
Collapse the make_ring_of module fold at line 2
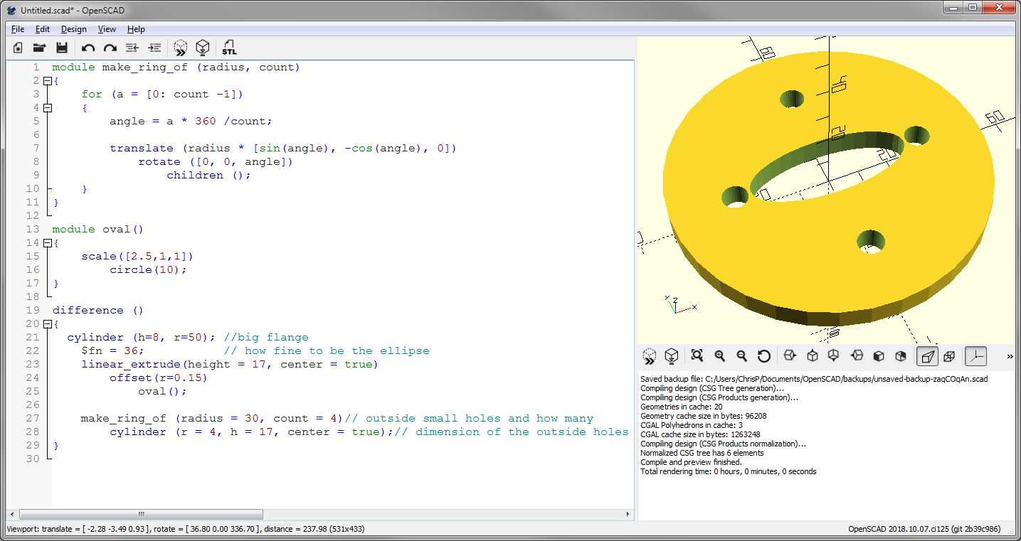(x=47, y=81)
